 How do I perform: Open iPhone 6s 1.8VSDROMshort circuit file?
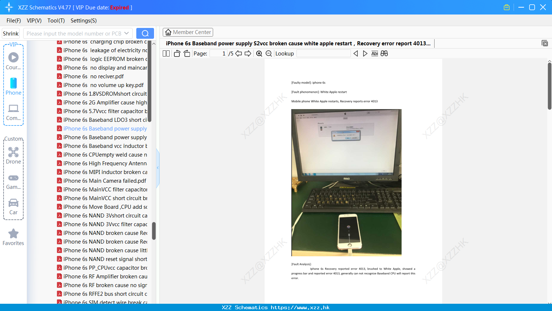pyautogui.click(x=102, y=94)
